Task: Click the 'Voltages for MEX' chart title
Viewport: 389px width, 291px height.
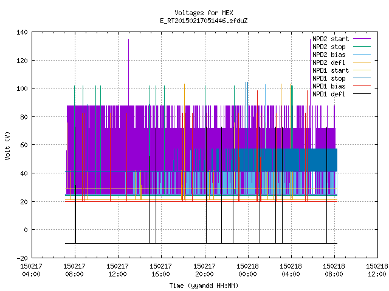Action: point(204,13)
